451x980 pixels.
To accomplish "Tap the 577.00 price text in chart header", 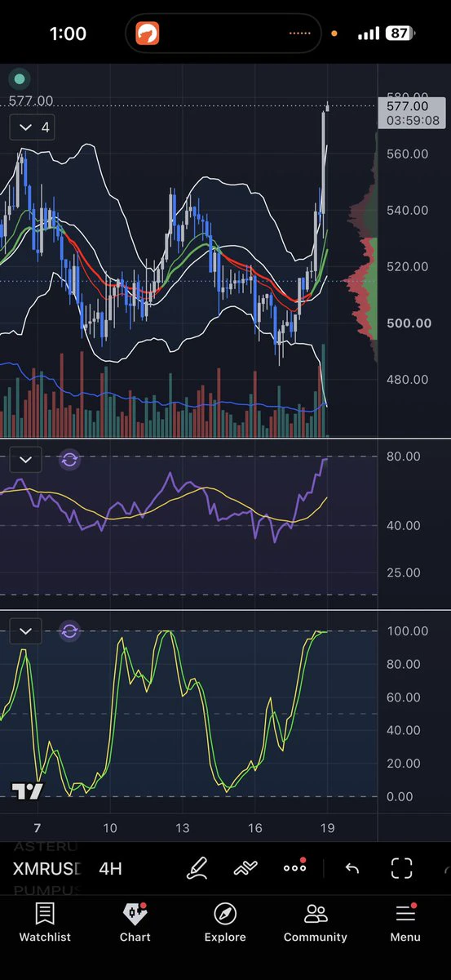I will 31,100.
